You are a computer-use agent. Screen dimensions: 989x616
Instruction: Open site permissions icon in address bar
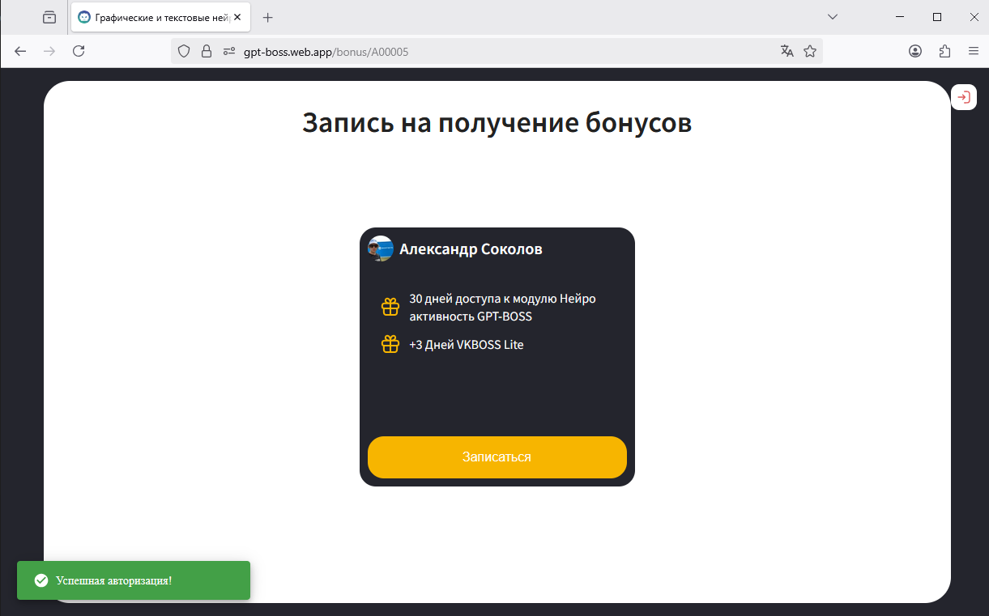(229, 51)
